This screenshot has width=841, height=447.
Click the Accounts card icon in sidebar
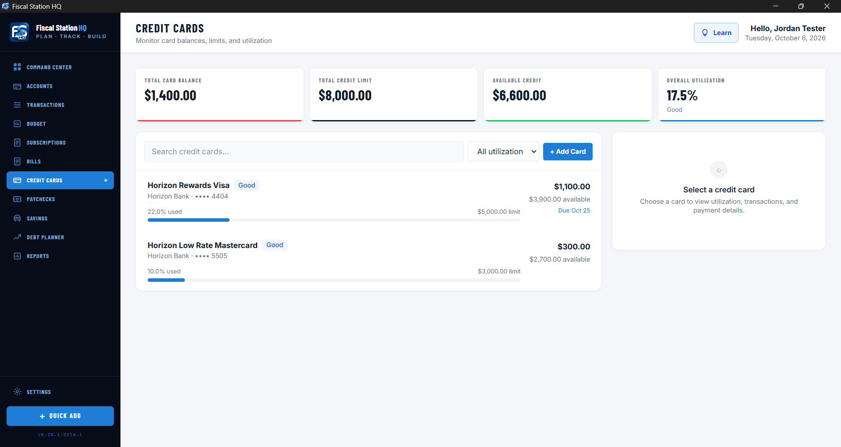pyautogui.click(x=17, y=86)
